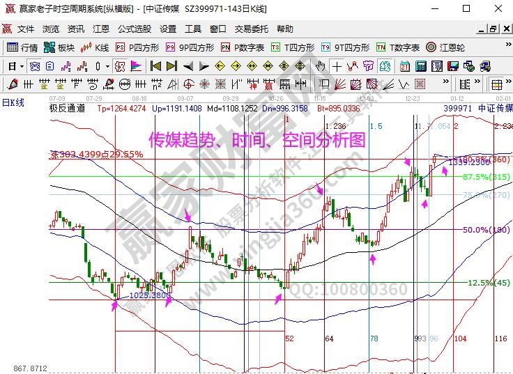The width and height of the screenshot is (513, 374).
Task: Click the T数字表 toolbar button
Action: [397, 48]
